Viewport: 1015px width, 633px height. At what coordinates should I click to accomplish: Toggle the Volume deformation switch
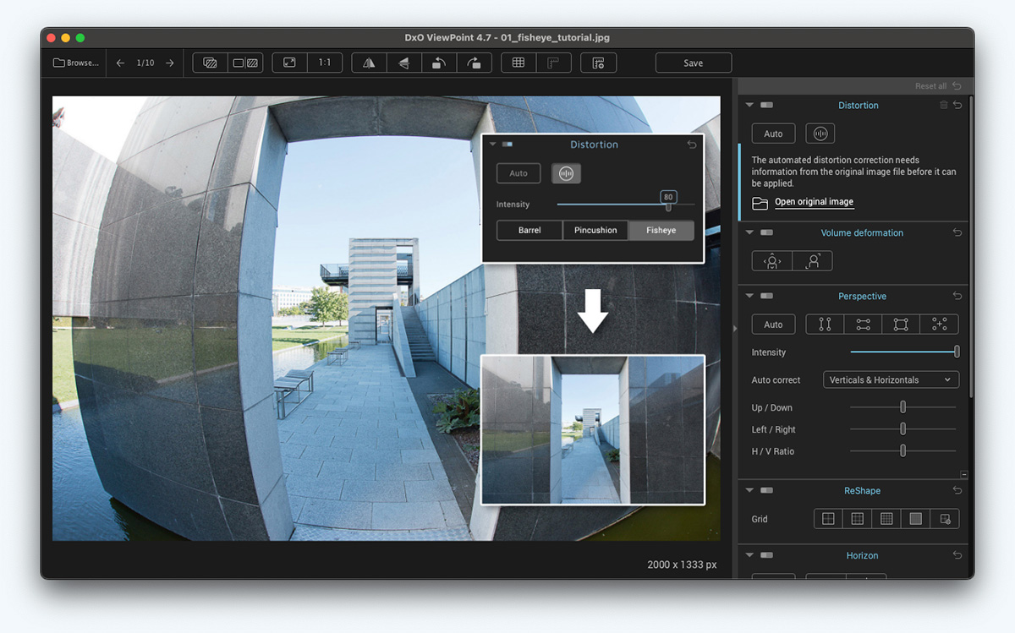tap(766, 232)
